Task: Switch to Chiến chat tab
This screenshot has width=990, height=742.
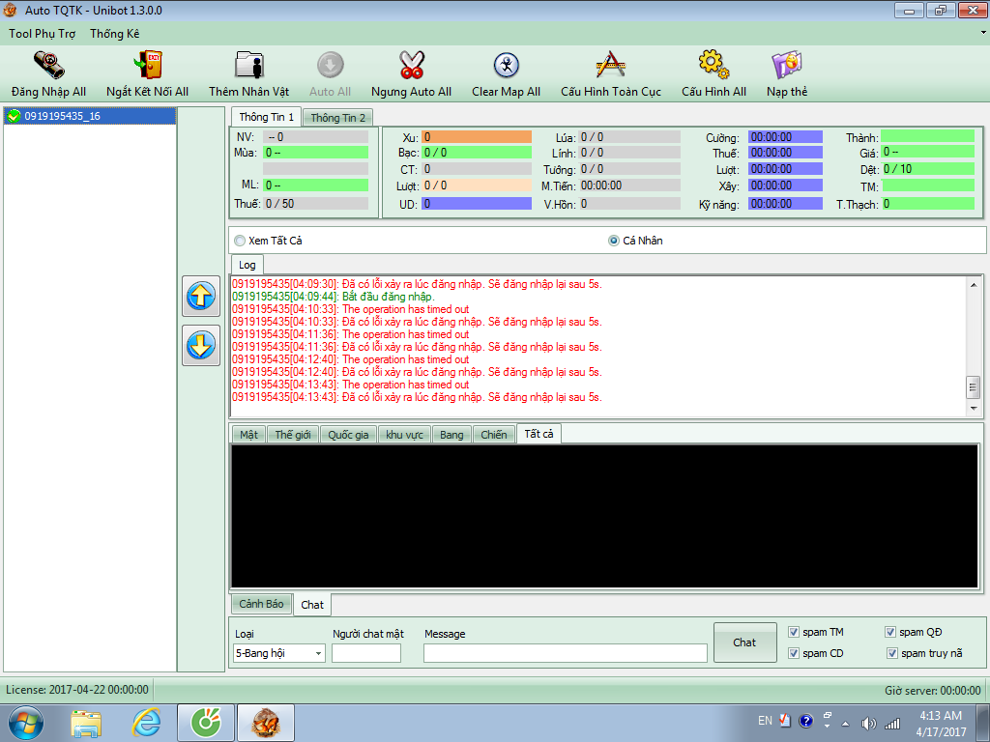Action: pyautogui.click(x=494, y=435)
